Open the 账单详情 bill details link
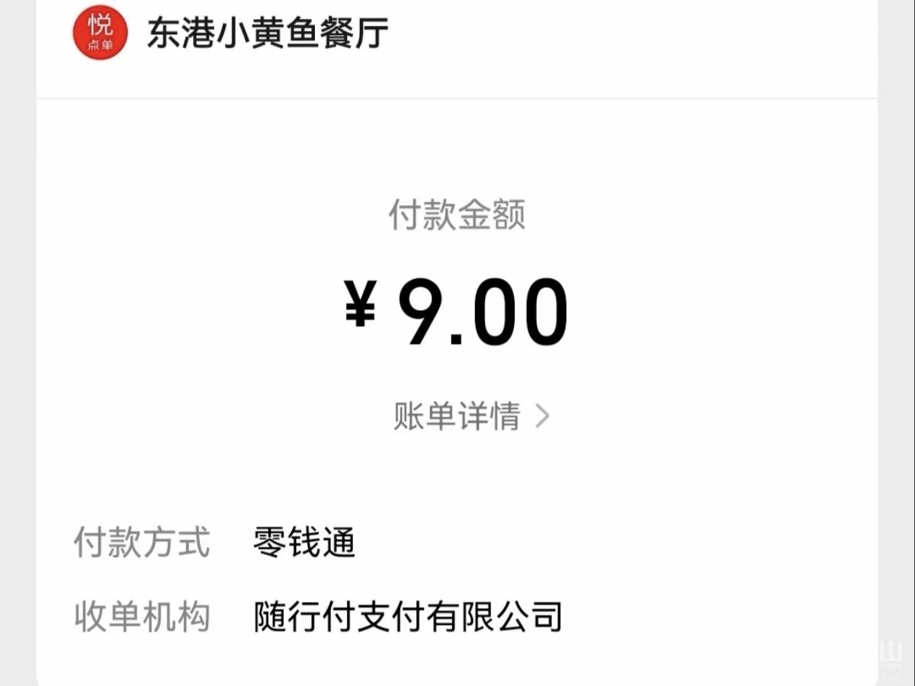The width and height of the screenshot is (915, 686). pos(457,416)
